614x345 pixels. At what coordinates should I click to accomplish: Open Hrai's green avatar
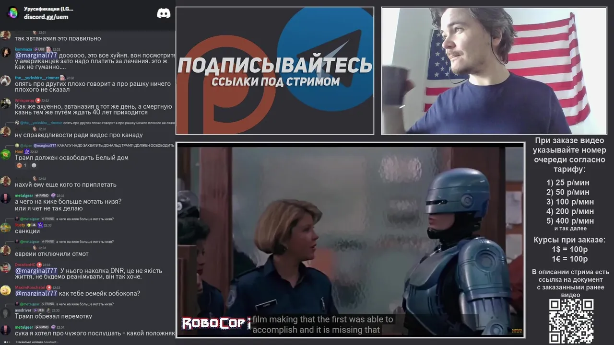[5, 154]
